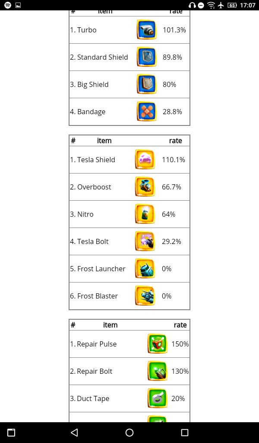Tap the Frost Blaster icon
Screen dimensions: 259x443
point(145,296)
